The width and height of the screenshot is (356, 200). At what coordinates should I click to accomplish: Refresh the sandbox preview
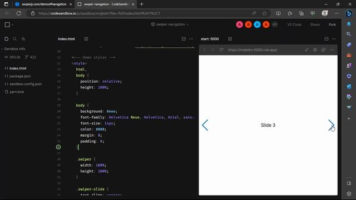pyautogui.click(x=221, y=49)
